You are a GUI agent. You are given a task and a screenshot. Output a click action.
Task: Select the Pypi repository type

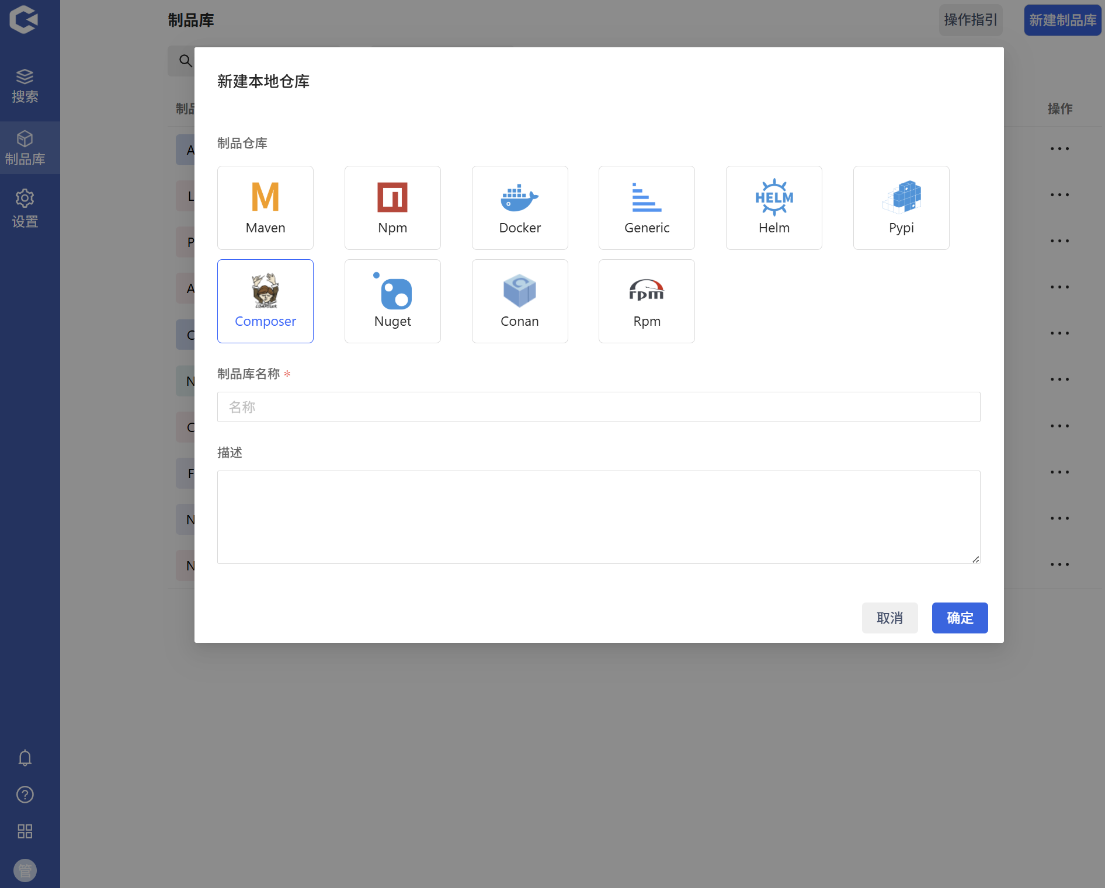(901, 208)
